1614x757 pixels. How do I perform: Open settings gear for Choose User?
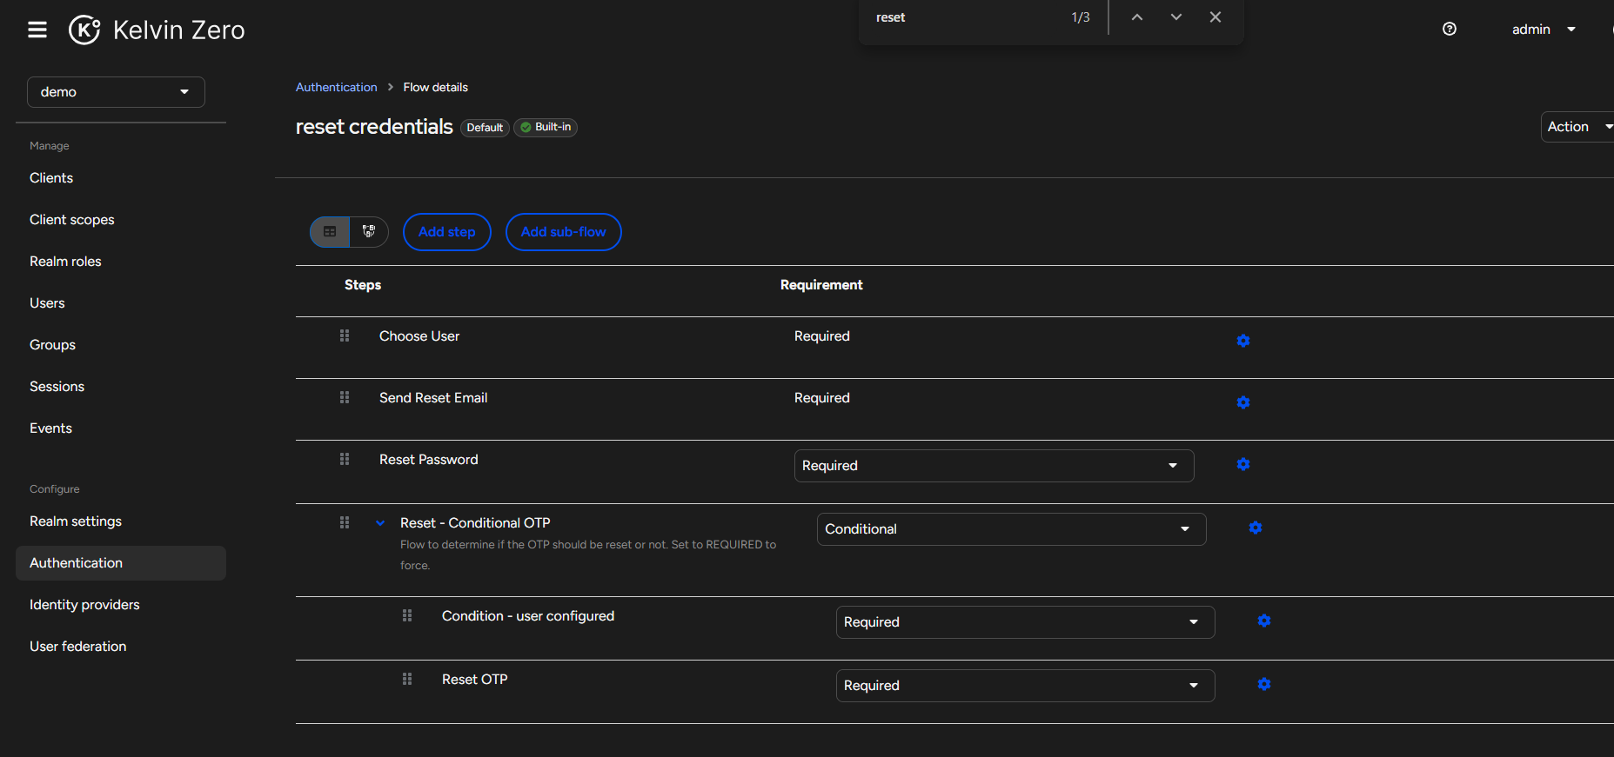[x=1243, y=341]
